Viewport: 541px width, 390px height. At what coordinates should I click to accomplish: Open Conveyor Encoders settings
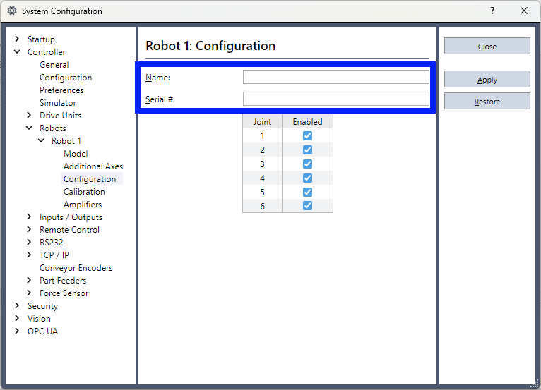pos(76,268)
